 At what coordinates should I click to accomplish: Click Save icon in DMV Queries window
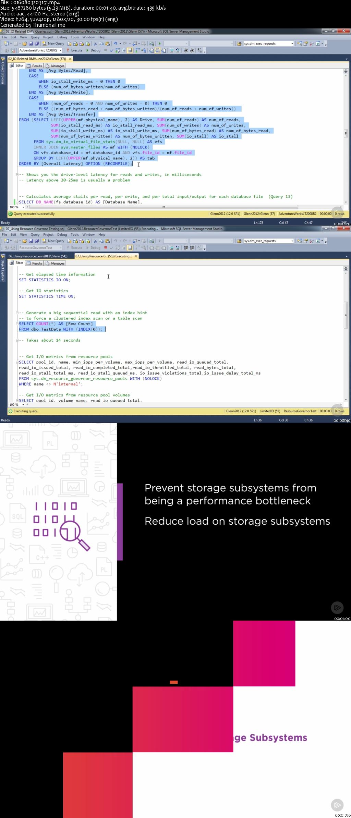click(31, 44)
